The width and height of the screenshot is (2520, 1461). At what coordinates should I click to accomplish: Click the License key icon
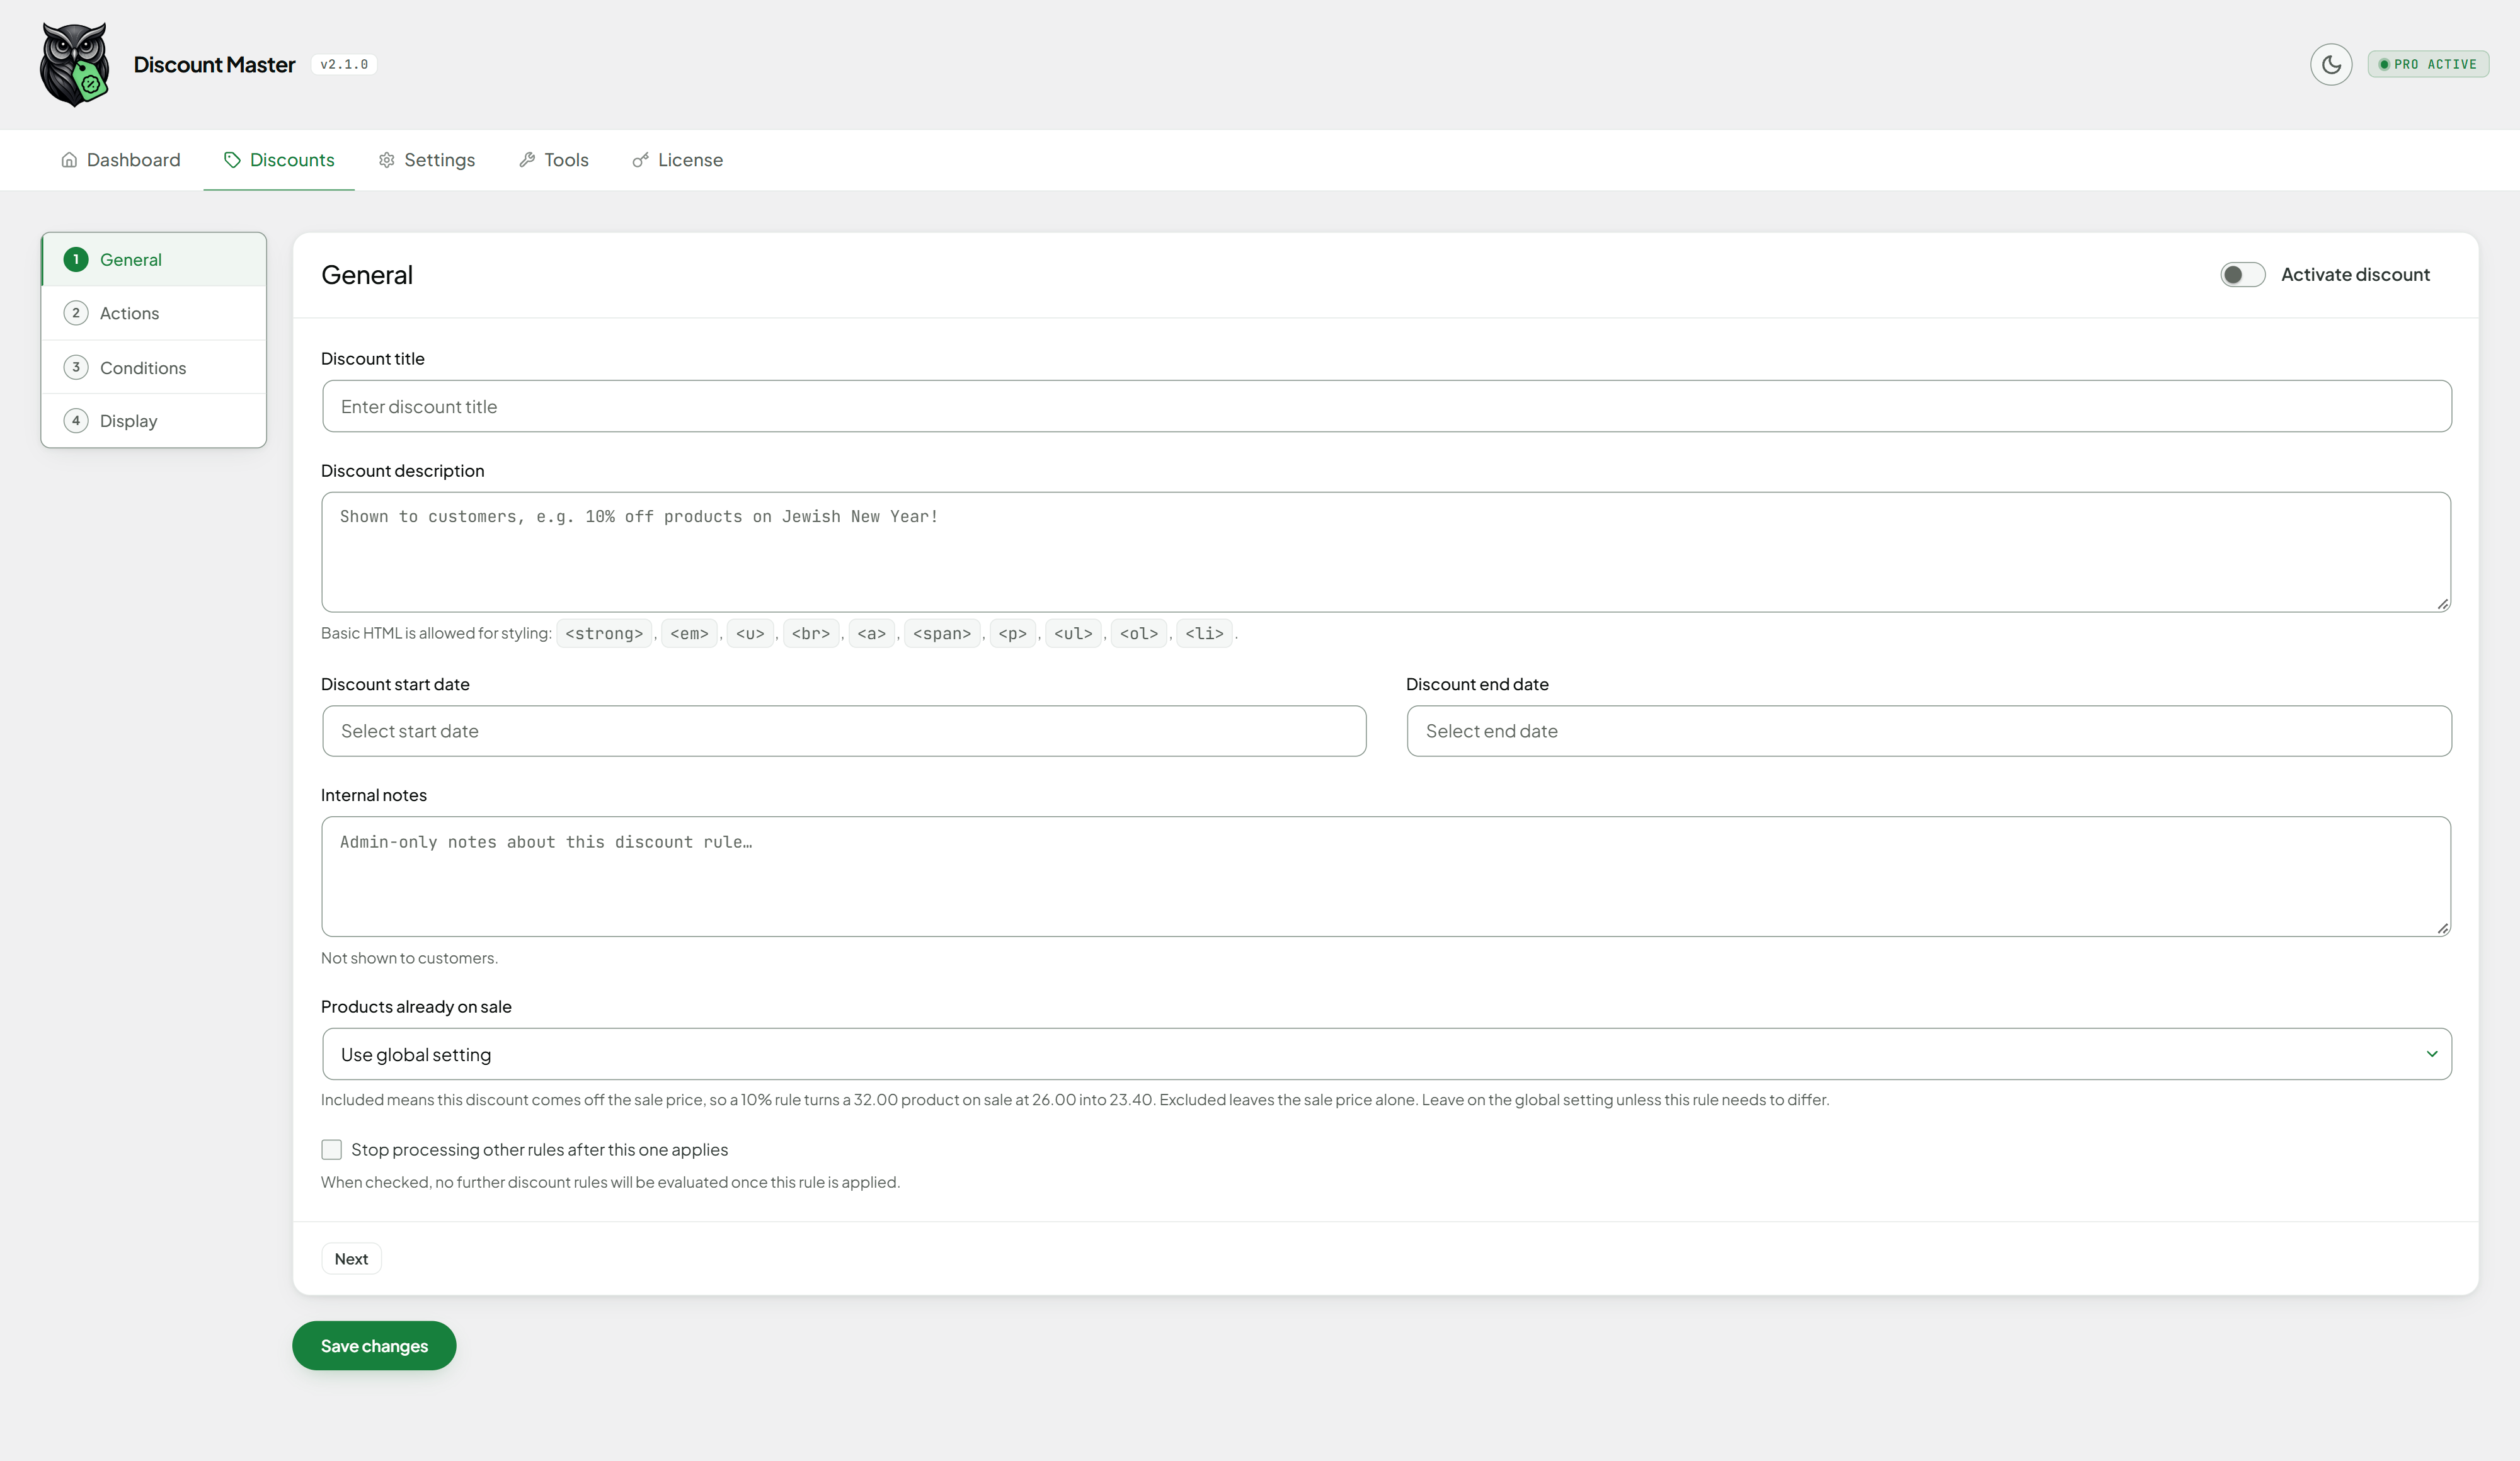(x=641, y=160)
